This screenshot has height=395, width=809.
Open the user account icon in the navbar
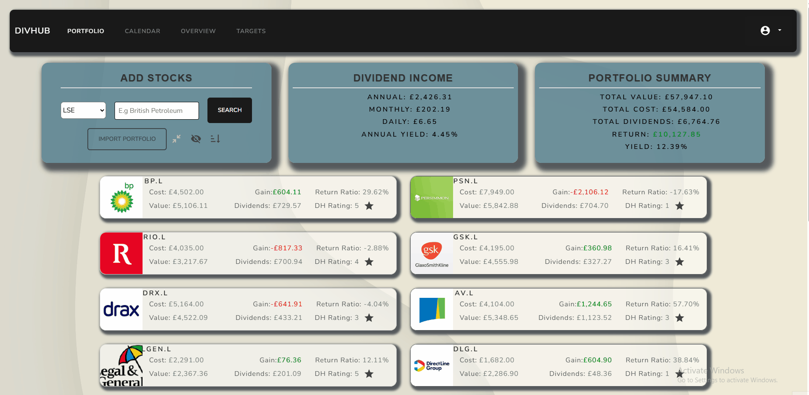click(765, 30)
